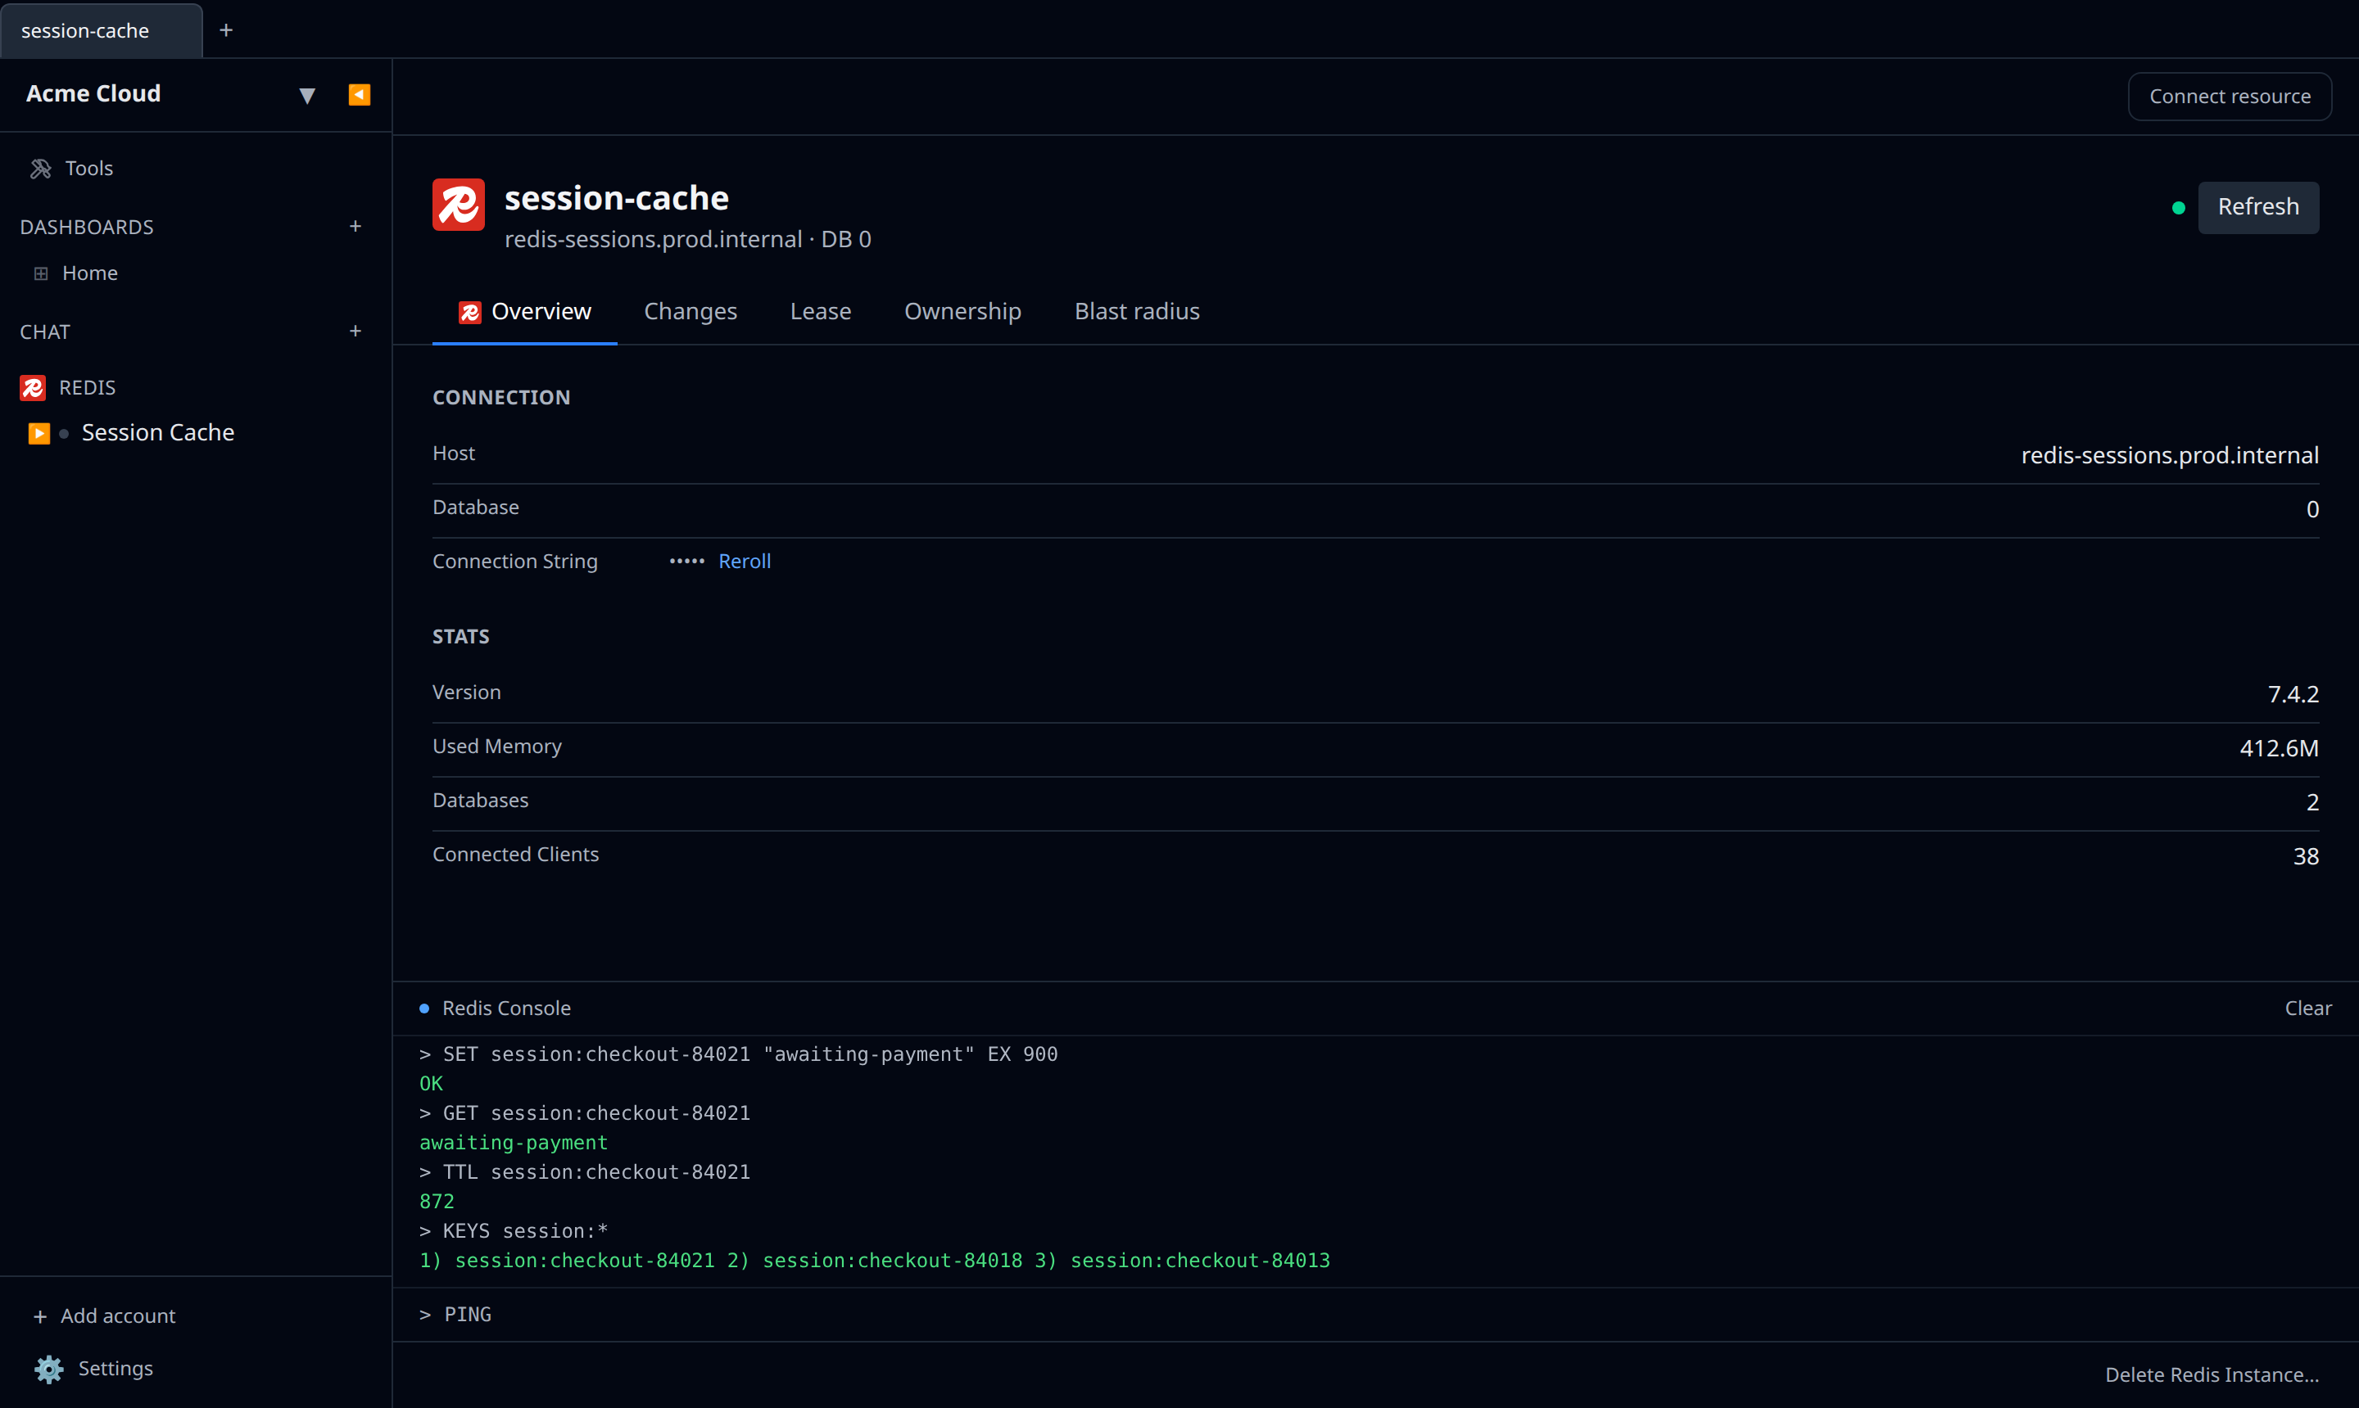Click the DASHBOARDS section header
Screen dimensions: 2359x1408
pyautogui.click(x=86, y=227)
